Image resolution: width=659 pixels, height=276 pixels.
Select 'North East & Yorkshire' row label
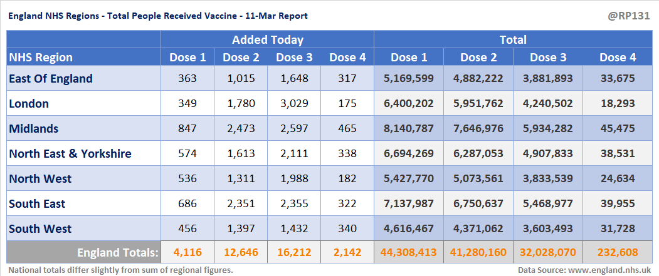coord(70,153)
